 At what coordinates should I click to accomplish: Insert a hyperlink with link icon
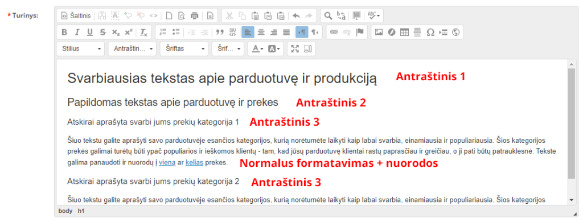pyautogui.click(x=334, y=32)
